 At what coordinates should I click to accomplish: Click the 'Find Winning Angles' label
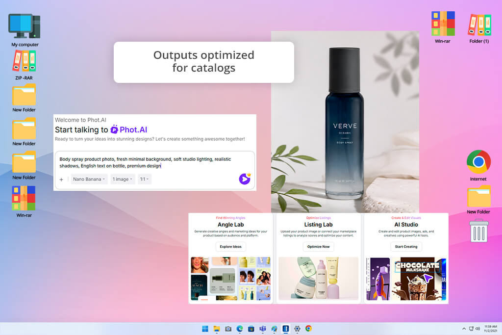(230, 218)
